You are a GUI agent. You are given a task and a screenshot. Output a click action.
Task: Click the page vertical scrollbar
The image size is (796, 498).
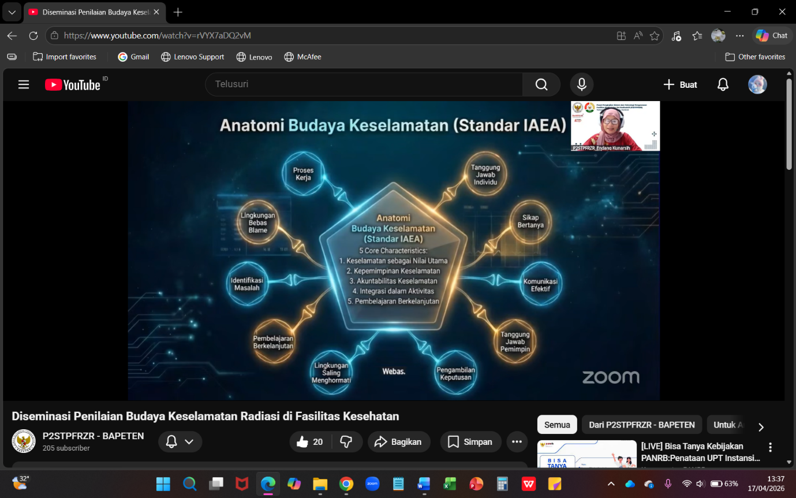pos(789,124)
